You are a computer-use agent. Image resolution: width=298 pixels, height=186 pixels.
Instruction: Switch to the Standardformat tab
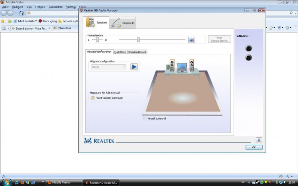click(x=137, y=52)
